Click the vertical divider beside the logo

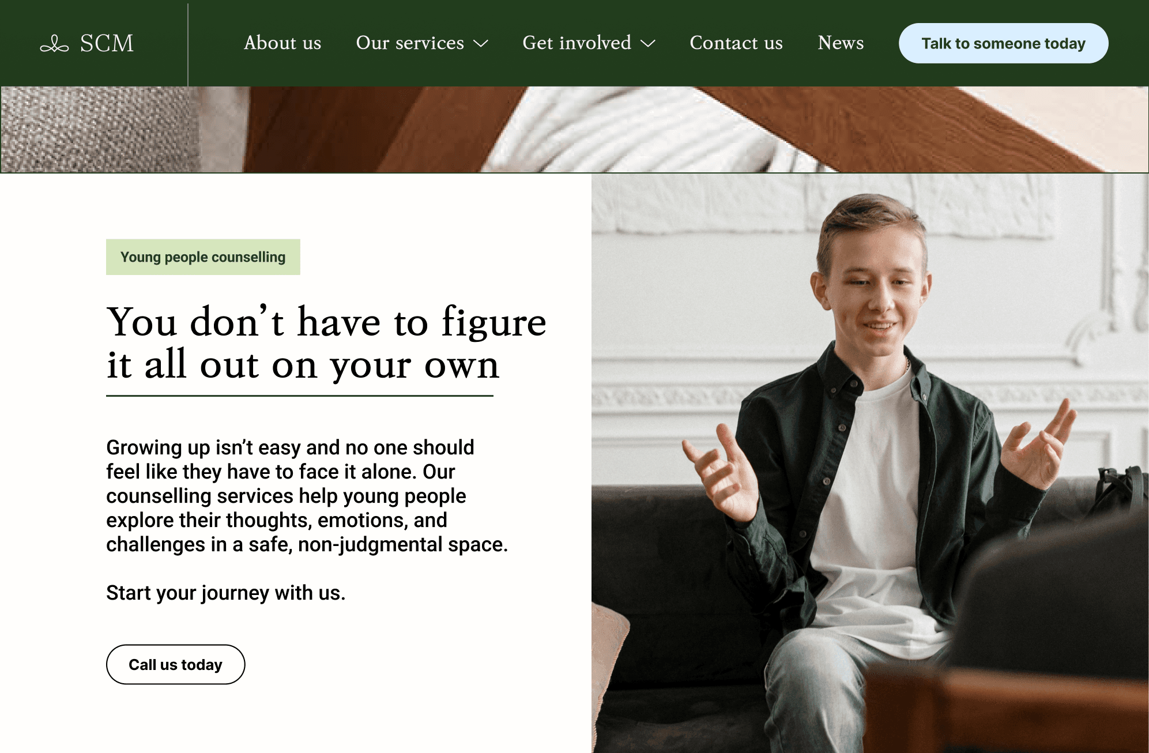pos(188,45)
